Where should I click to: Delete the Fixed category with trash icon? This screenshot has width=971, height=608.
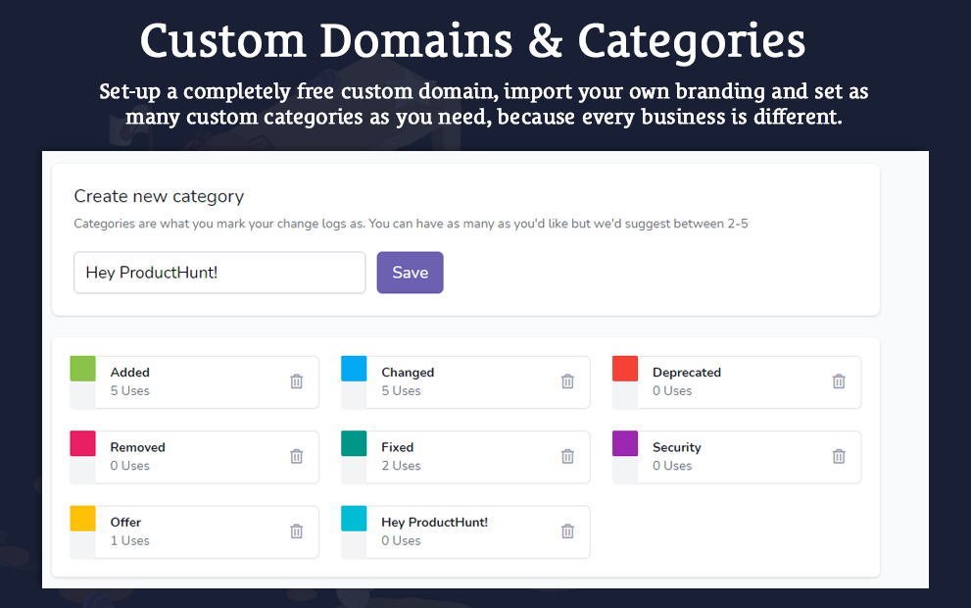(x=568, y=456)
